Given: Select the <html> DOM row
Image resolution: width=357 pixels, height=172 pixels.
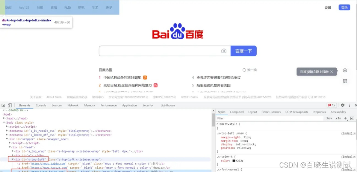Looking at the screenshot, I should (7, 115).
